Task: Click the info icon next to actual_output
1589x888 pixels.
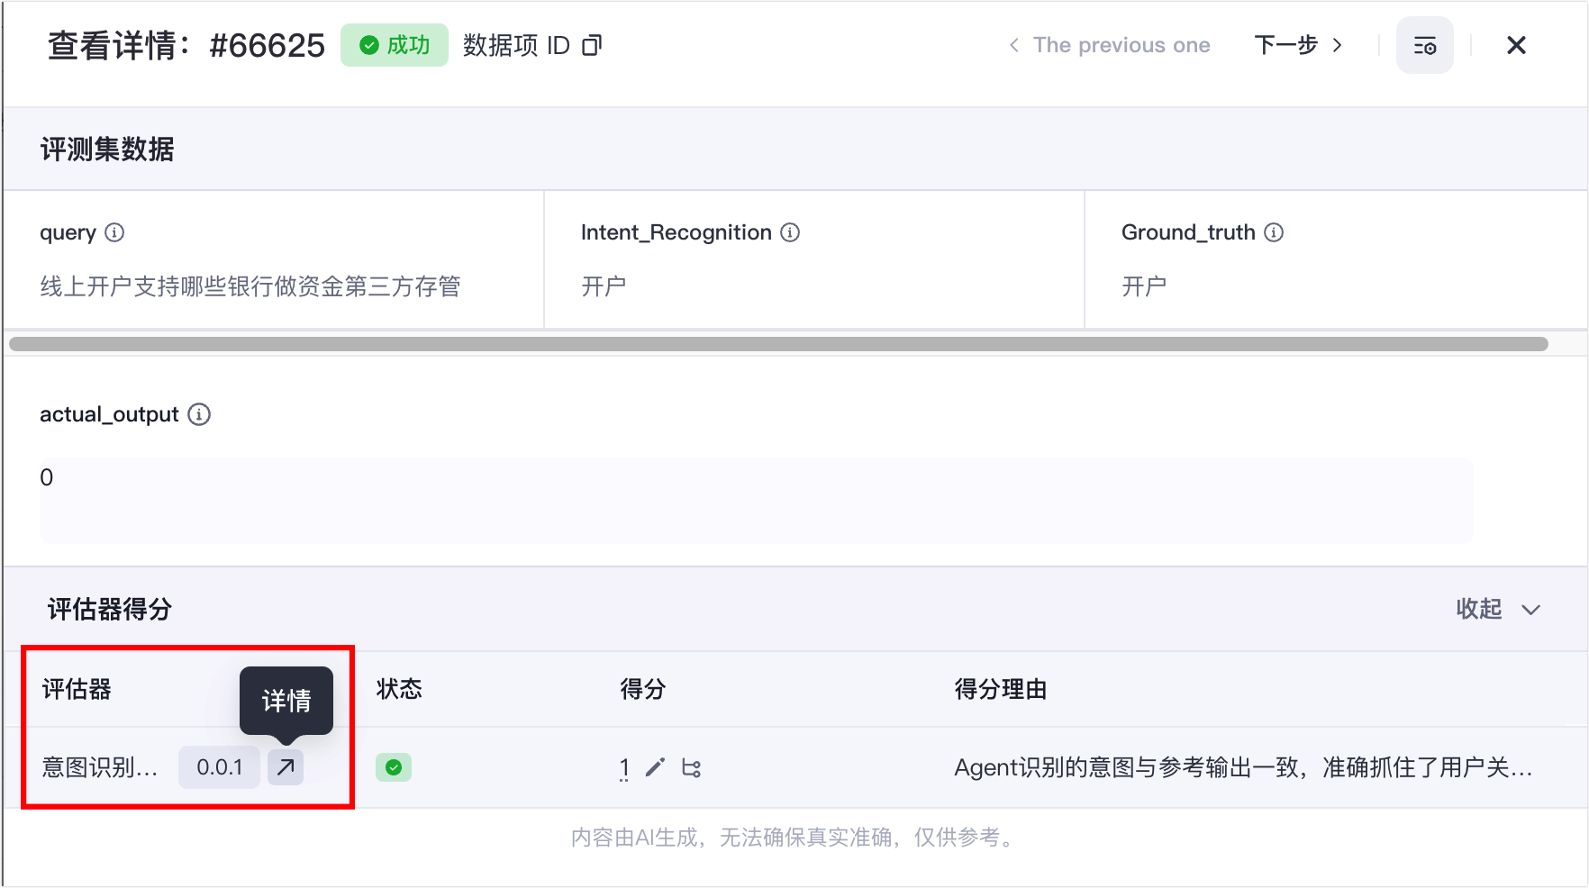Action: (x=199, y=414)
